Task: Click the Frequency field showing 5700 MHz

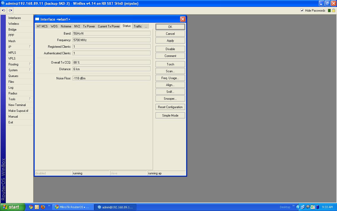Action: (x=112, y=40)
